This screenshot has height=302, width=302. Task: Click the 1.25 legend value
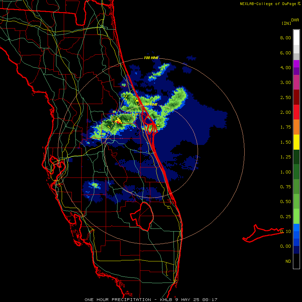[x=286, y=157]
